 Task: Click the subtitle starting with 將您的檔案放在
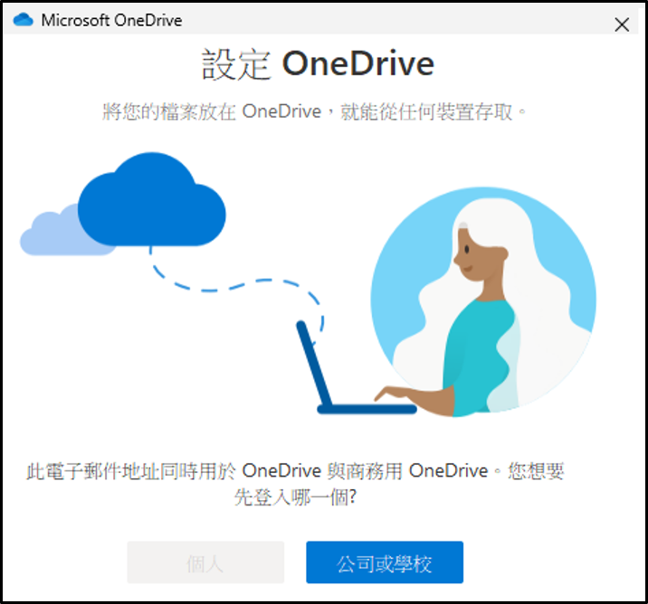tap(314, 111)
